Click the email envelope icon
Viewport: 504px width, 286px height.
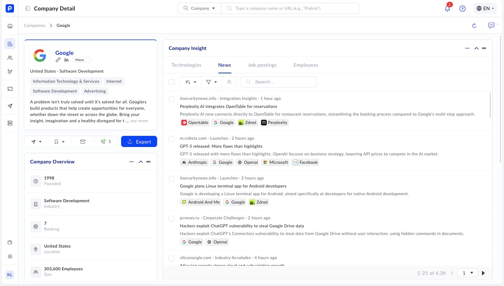tap(83, 141)
